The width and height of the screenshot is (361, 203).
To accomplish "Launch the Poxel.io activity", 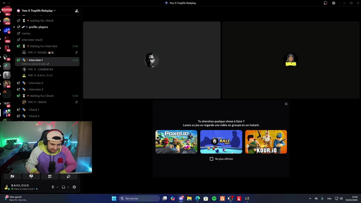I will (x=176, y=142).
